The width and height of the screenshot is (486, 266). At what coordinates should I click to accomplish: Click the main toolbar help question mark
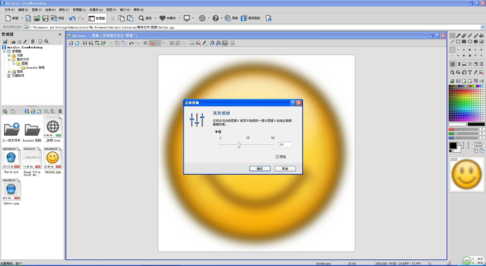pyautogui.click(x=215, y=18)
